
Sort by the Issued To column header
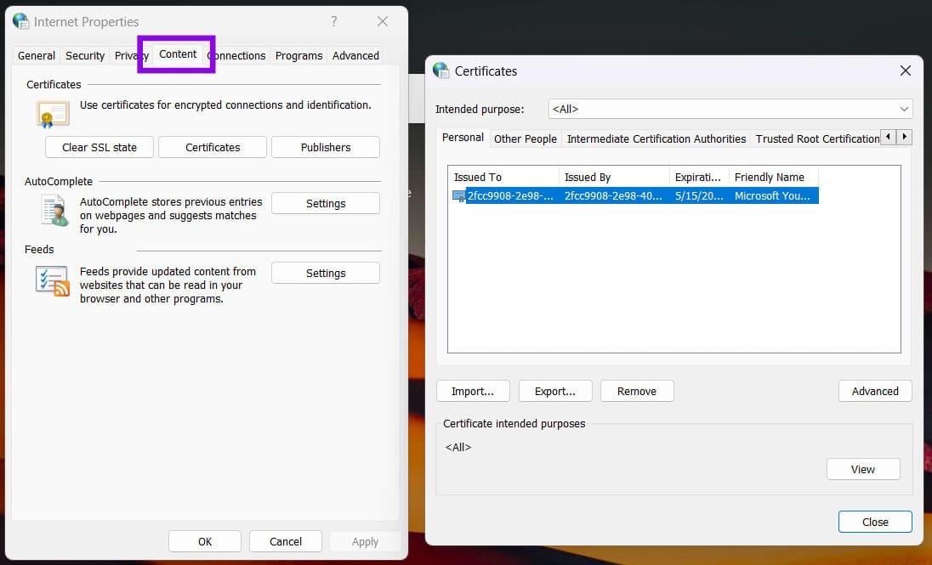(503, 177)
